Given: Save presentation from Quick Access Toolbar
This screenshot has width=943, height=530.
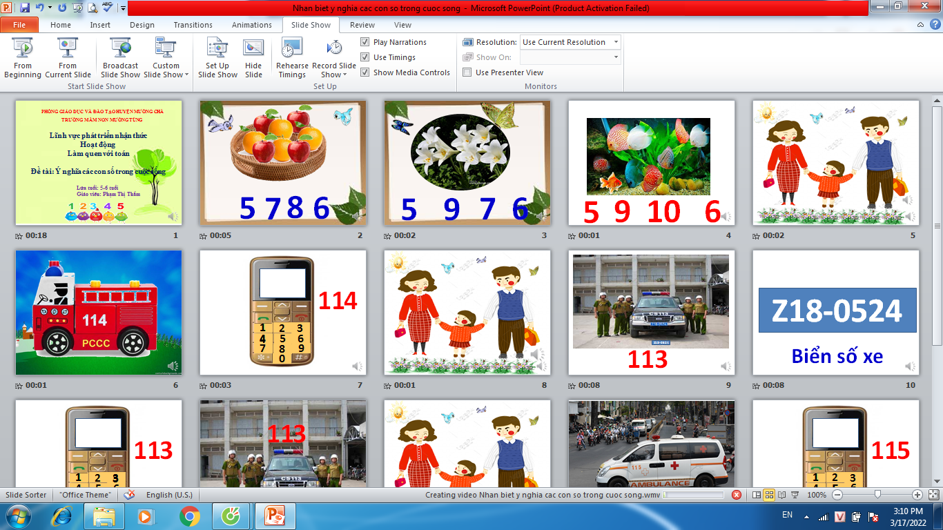Looking at the screenshot, I should pos(25,8).
